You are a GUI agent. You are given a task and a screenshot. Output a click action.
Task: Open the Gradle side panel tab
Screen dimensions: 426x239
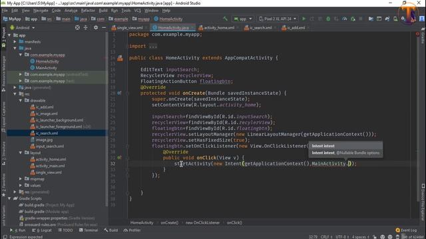[423, 36]
